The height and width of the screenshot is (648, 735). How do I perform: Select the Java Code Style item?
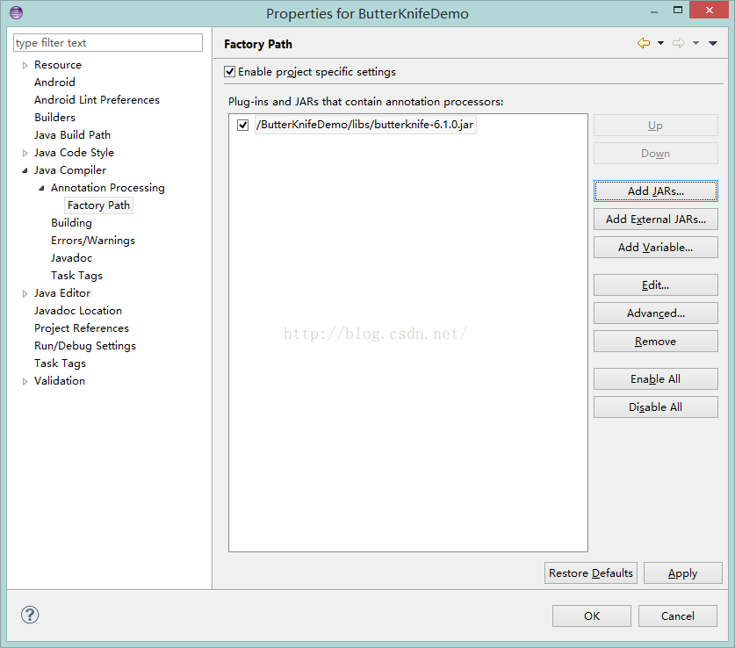(74, 152)
